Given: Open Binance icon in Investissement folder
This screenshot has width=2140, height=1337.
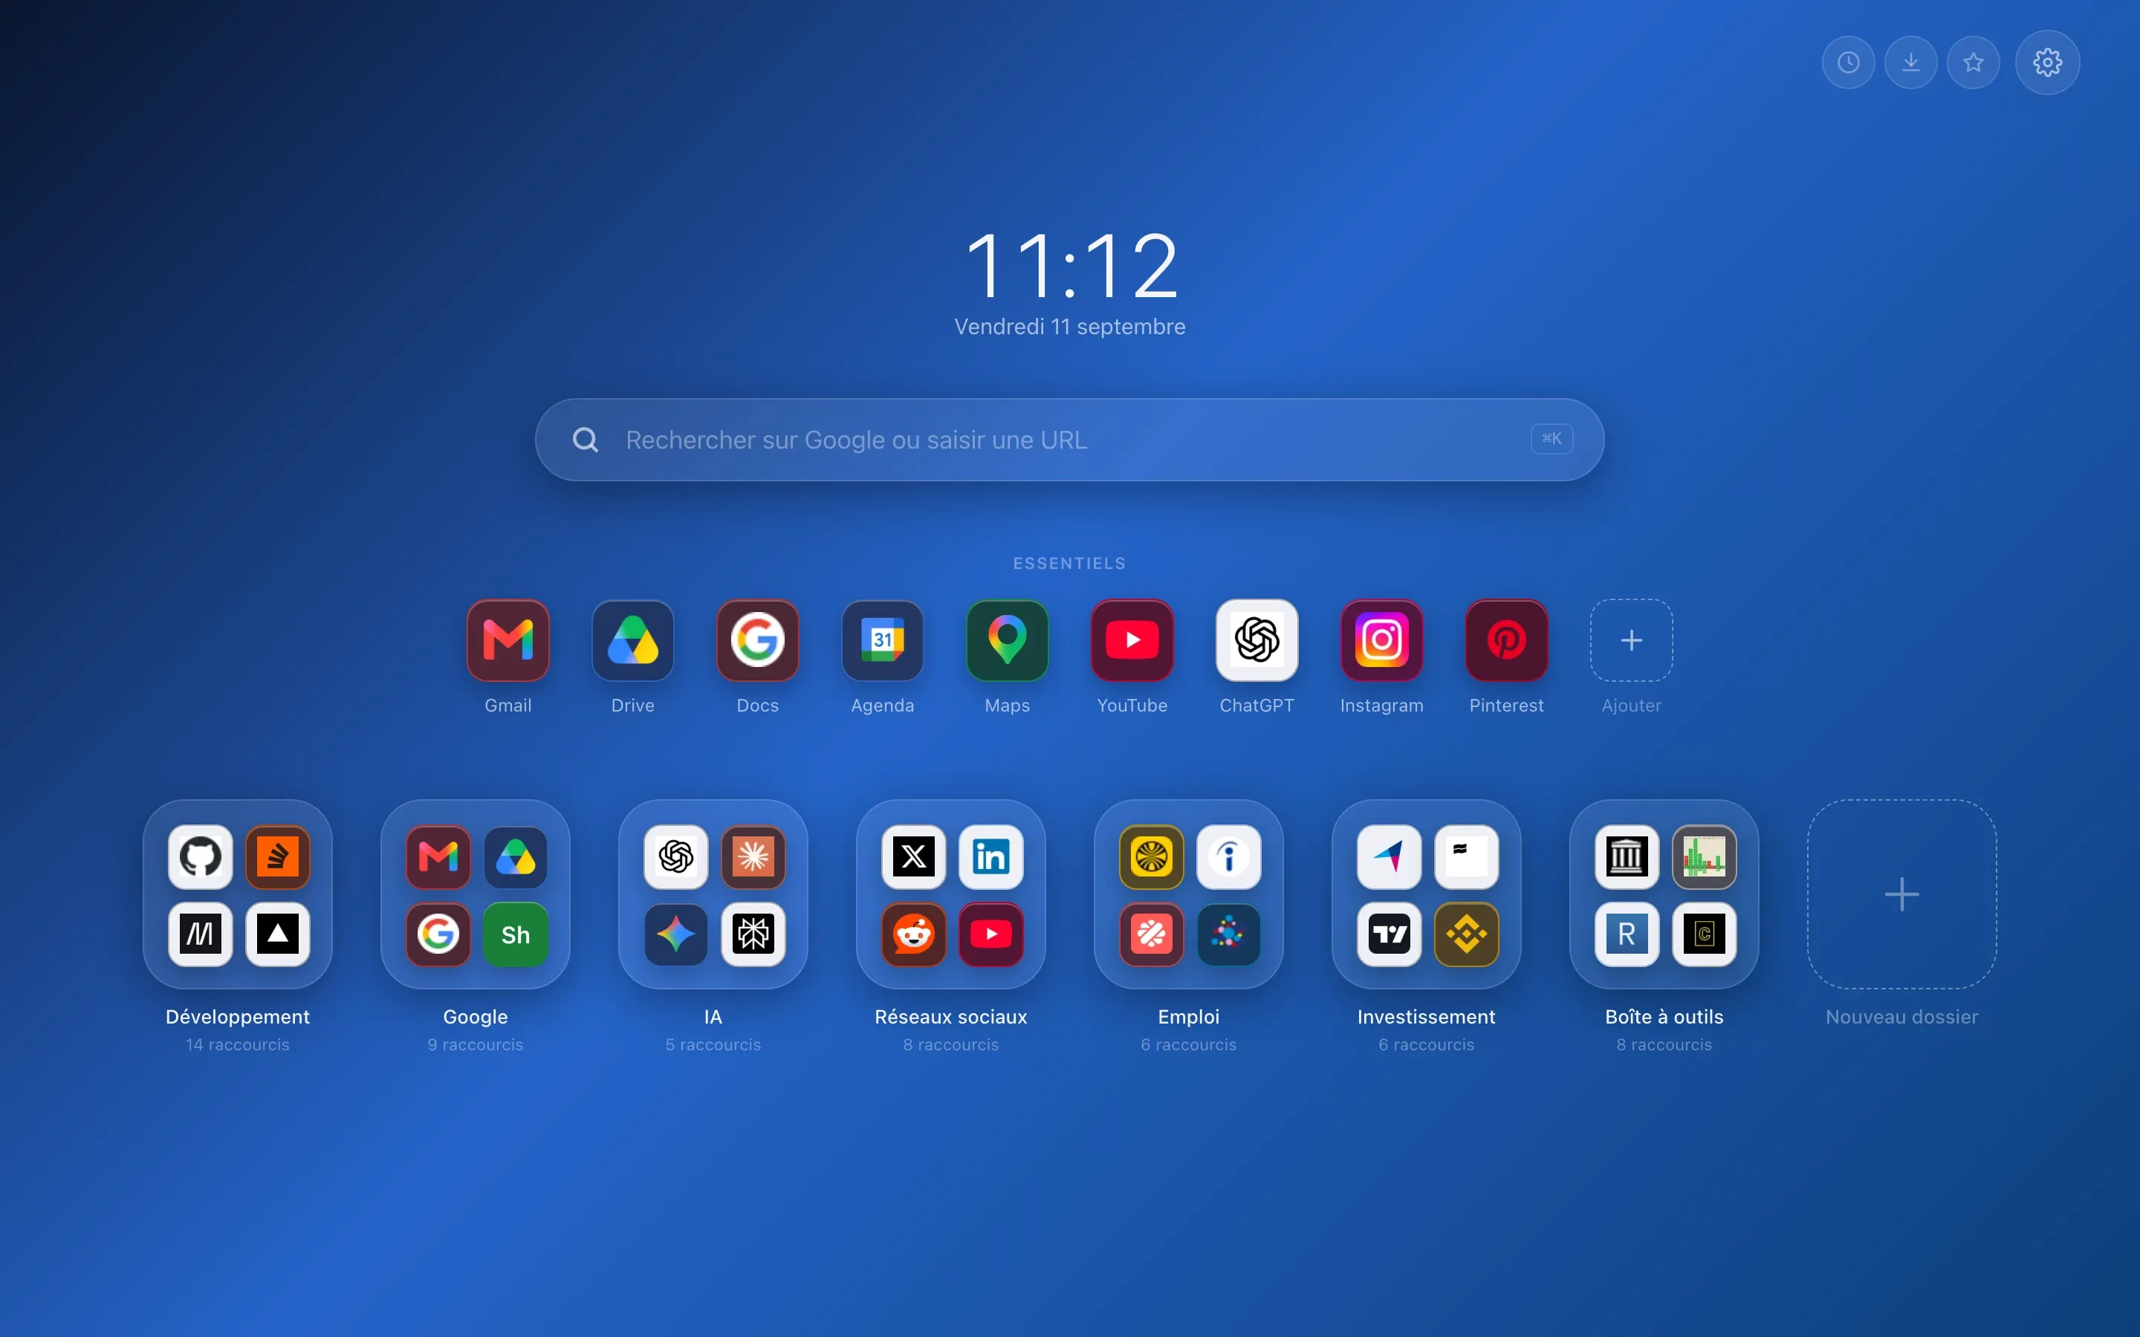Looking at the screenshot, I should [x=1467, y=934].
